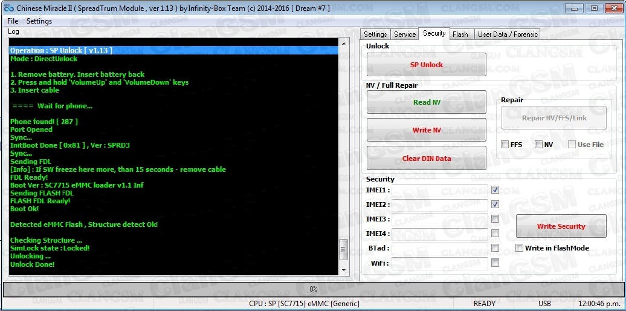Screen dimensions: 626x311
Task: Click the 'Unlocking ...' log line
Action: [30, 256]
